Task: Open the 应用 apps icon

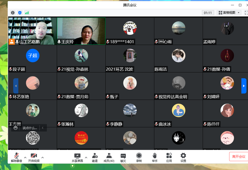Action: point(169,158)
